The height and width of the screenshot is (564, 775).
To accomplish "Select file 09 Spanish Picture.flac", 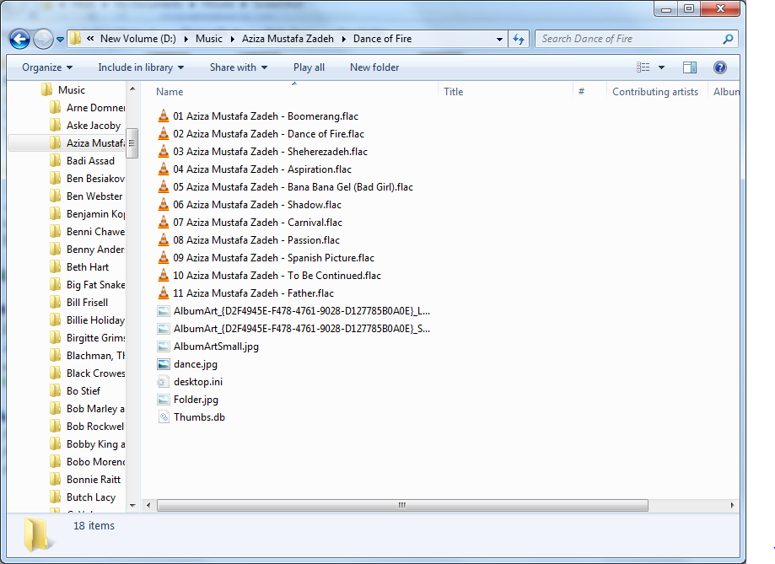I will (x=273, y=258).
